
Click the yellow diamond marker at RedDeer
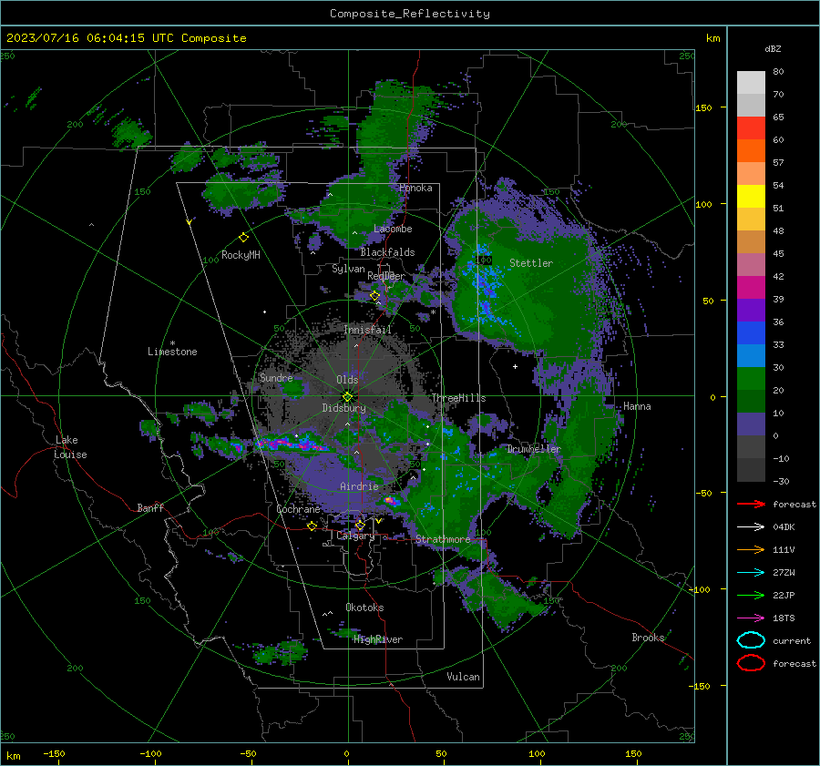374,296
